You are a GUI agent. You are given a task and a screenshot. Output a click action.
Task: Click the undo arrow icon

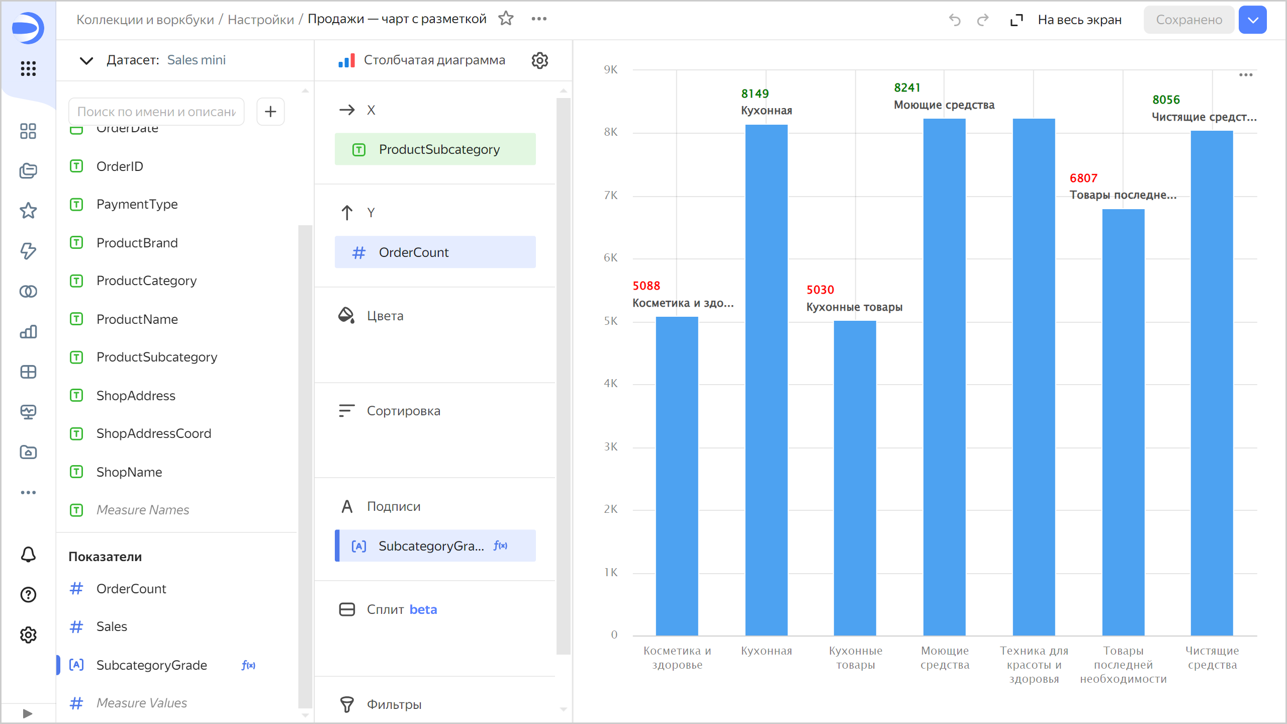(954, 20)
